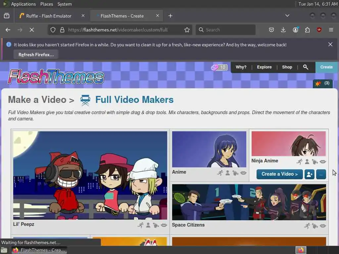The image size is (339, 254).
Task: Bookmark this page with the star icon
Action: click(x=187, y=30)
